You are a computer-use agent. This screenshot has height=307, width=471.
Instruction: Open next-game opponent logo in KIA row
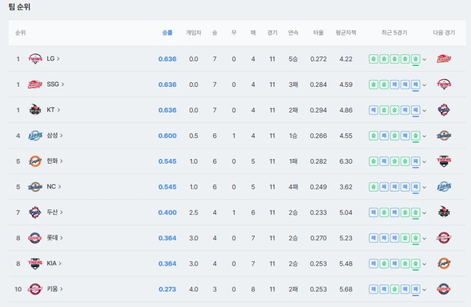point(444,264)
